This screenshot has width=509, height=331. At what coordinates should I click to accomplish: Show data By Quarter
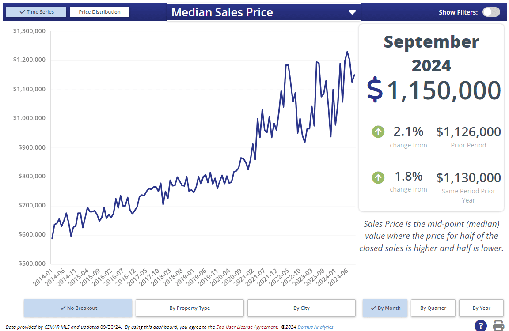[433, 308]
